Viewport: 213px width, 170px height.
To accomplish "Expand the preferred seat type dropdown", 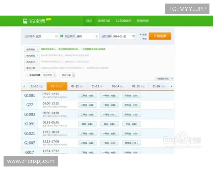I will coord(32,56).
